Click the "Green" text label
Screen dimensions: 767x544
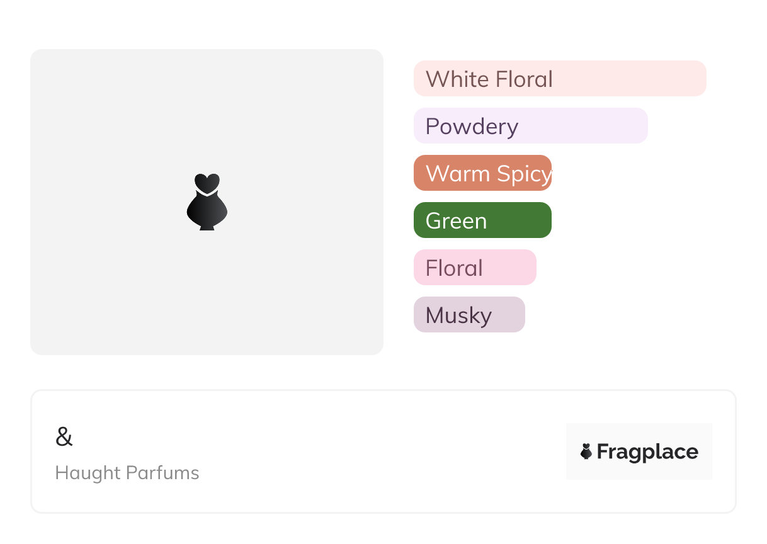pos(456,221)
